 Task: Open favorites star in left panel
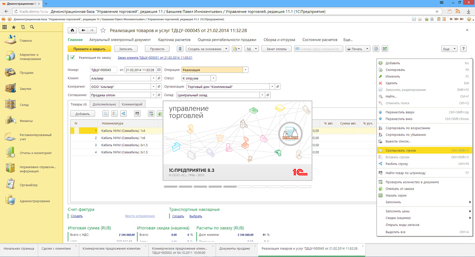coord(14,27)
